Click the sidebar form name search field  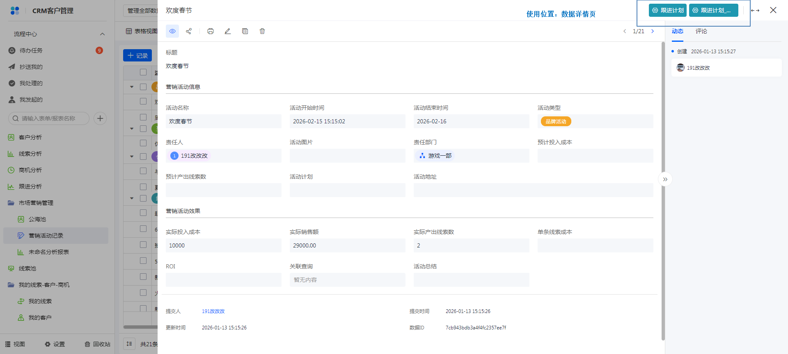coord(49,118)
